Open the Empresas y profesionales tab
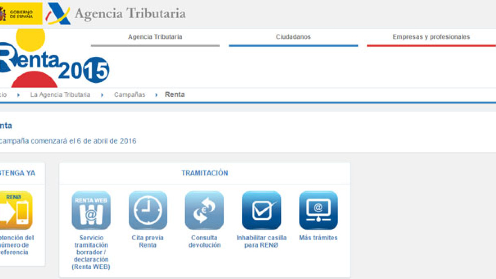The height and width of the screenshot is (279, 496). coord(431,37)
